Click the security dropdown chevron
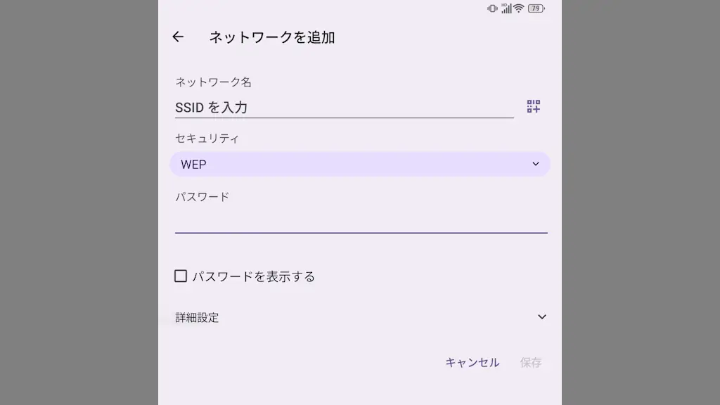 tap(536, 164)
